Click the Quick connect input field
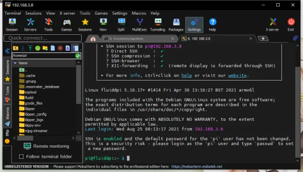303x172 pixels. pyautogui.click(x=43, y=38)
